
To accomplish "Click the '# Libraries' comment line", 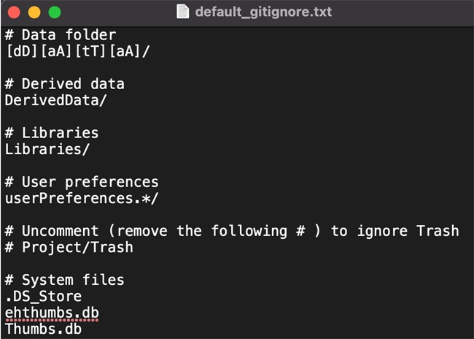I will (52, 133).
